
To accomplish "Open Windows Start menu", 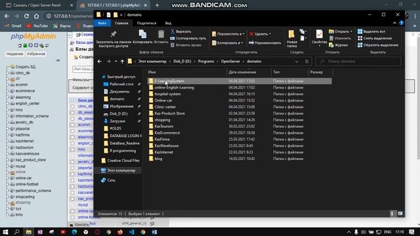I will click(x=5, y=231).
